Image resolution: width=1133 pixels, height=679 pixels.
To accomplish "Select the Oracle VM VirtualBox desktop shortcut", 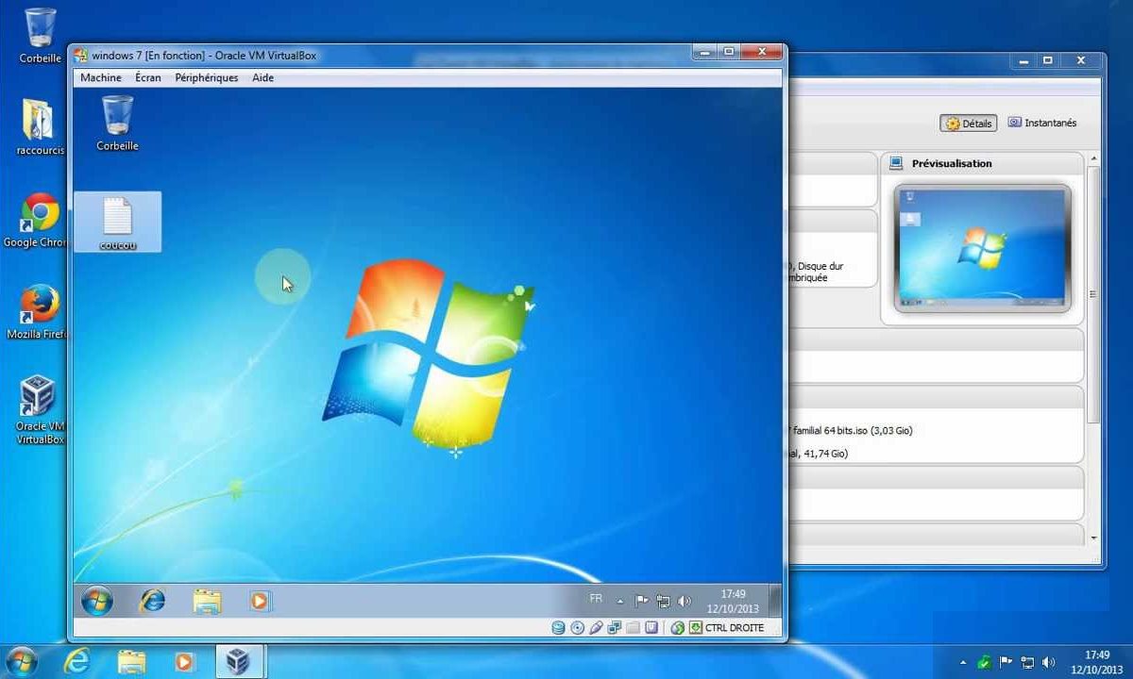I will [x=40, y=409].
